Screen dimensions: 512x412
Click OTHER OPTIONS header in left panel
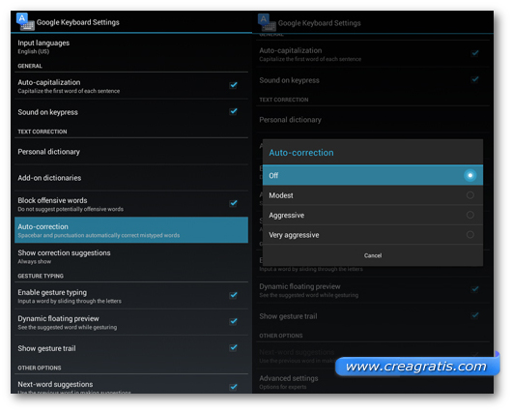(x=40, y=368)
